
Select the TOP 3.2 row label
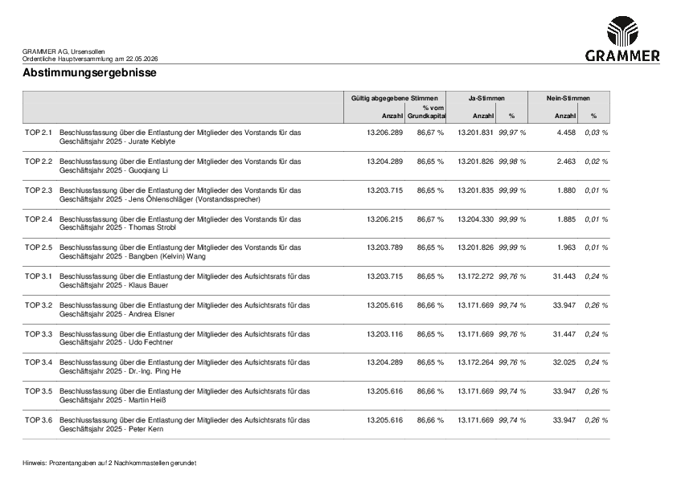39,305
